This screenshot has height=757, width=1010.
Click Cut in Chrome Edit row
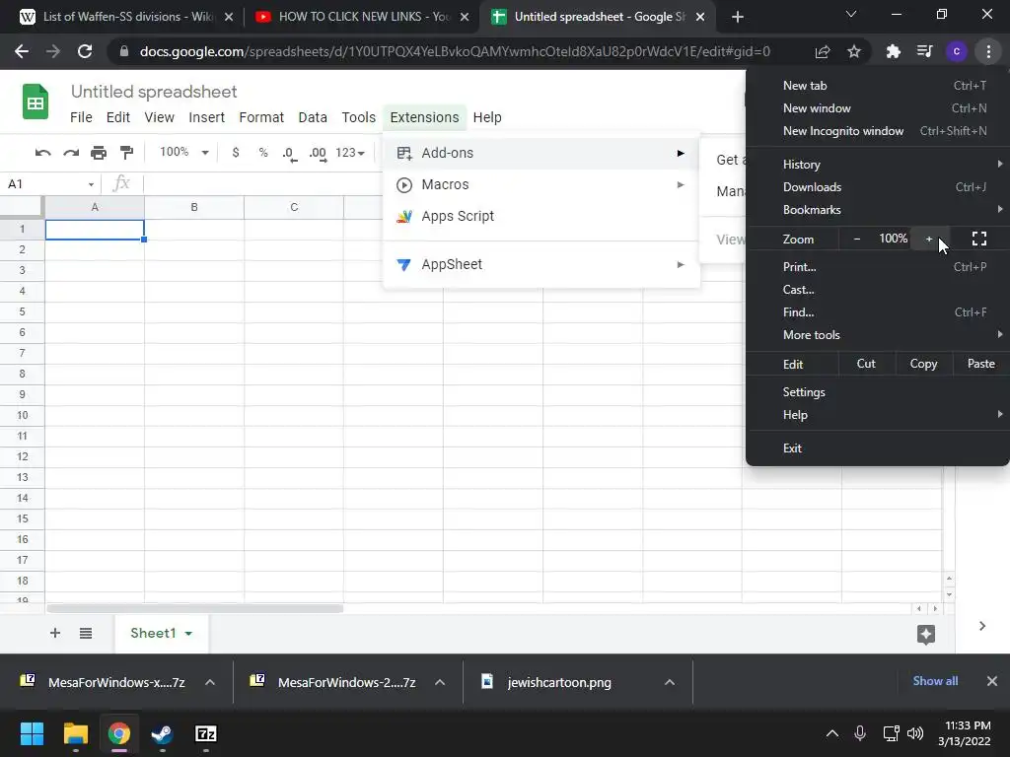pyautogui.click(x=866, y=365)
